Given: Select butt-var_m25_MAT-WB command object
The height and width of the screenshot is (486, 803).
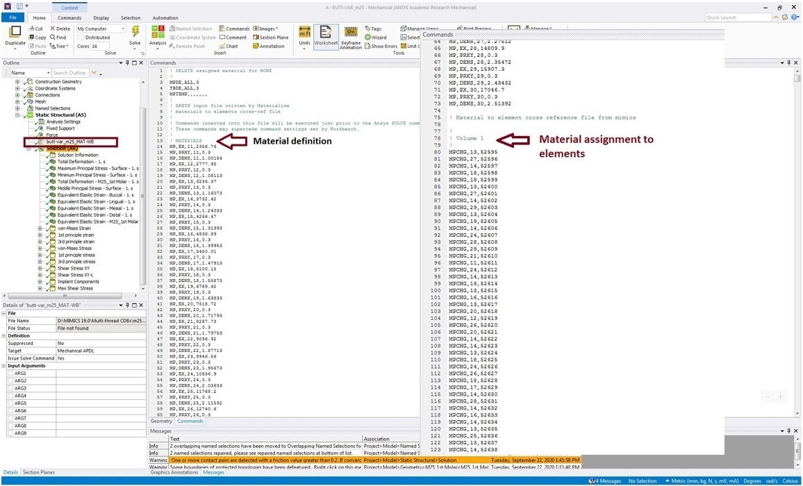Looking at the screenshot, I should 70,142.
